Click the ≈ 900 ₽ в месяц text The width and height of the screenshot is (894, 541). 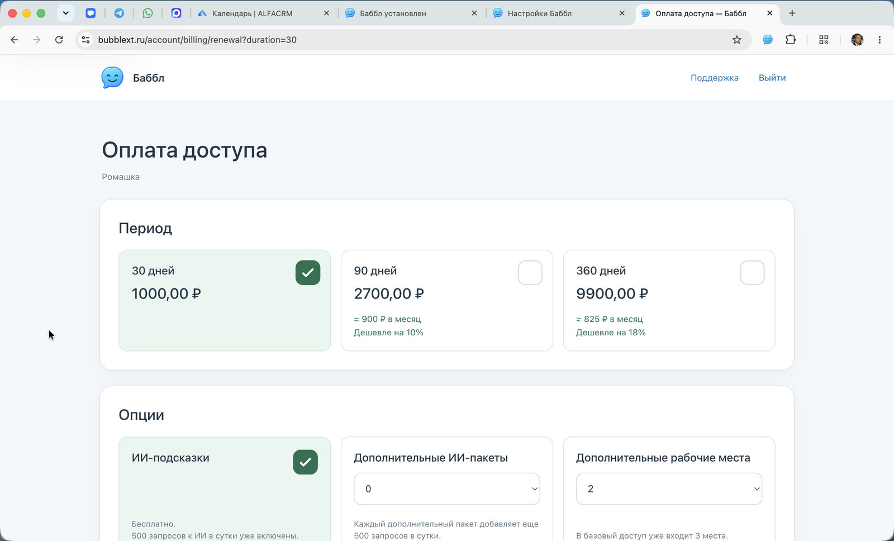tap(387, 319)
